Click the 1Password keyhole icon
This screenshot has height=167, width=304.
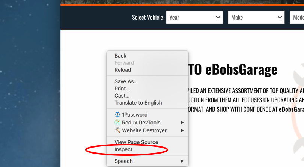117,115
